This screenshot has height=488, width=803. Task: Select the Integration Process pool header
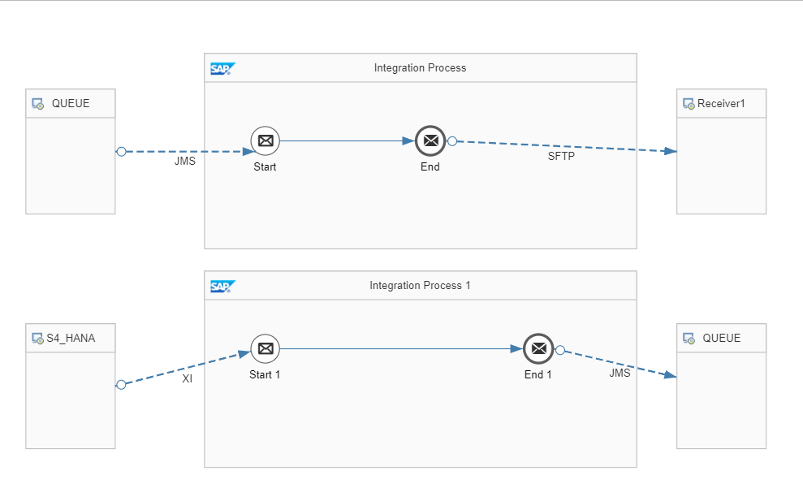tap(420, 68)
